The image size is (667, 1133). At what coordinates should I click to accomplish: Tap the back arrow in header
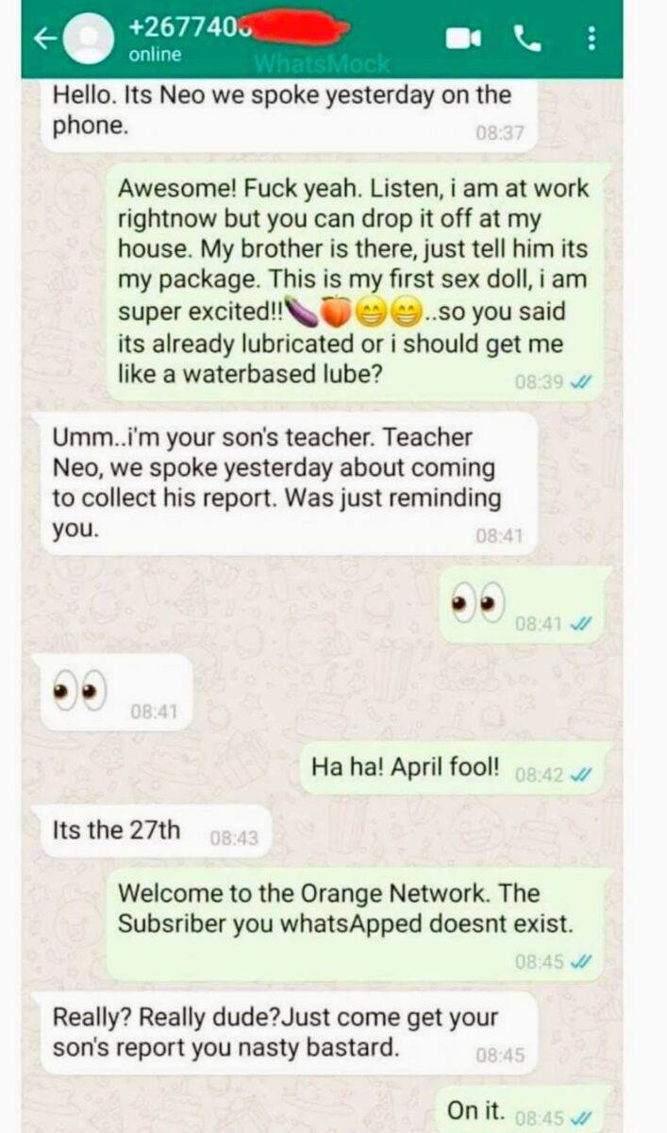[45, 39]
